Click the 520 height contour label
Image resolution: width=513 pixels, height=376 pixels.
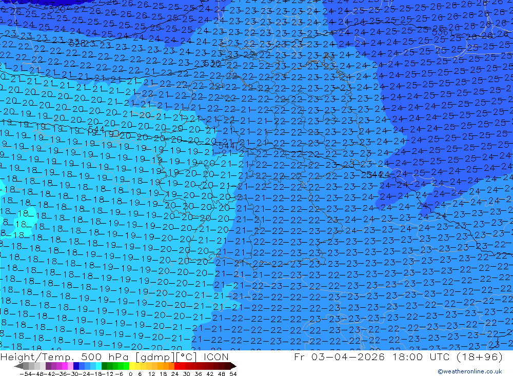tap(58, 10)
